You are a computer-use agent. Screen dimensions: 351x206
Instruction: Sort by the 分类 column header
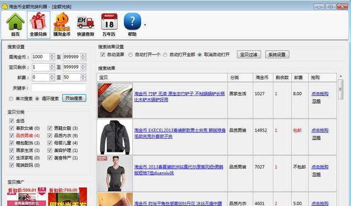pyautogui.click(x=240, y=77)
